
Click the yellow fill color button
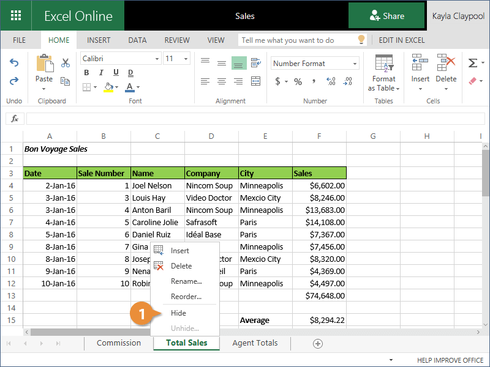pos(108,87)
